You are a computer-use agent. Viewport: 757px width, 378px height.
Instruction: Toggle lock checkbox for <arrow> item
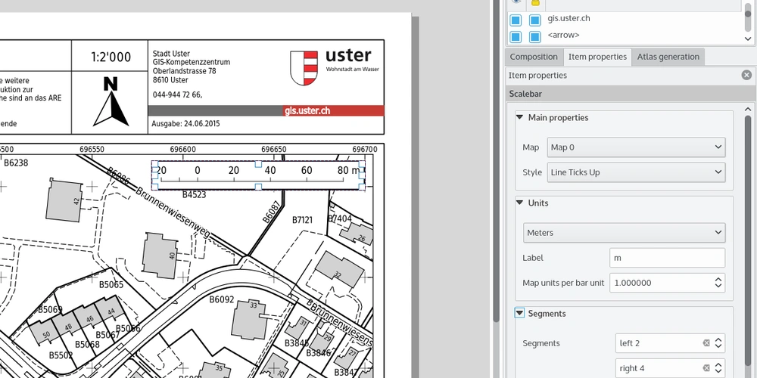534,36
